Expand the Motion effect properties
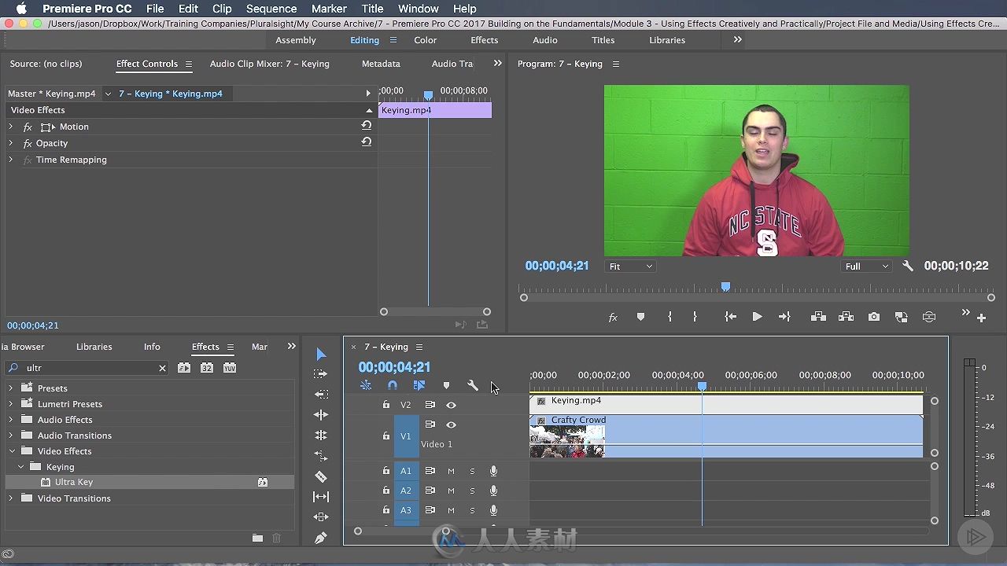This screenshot has width=1007, height=566. 11,126
